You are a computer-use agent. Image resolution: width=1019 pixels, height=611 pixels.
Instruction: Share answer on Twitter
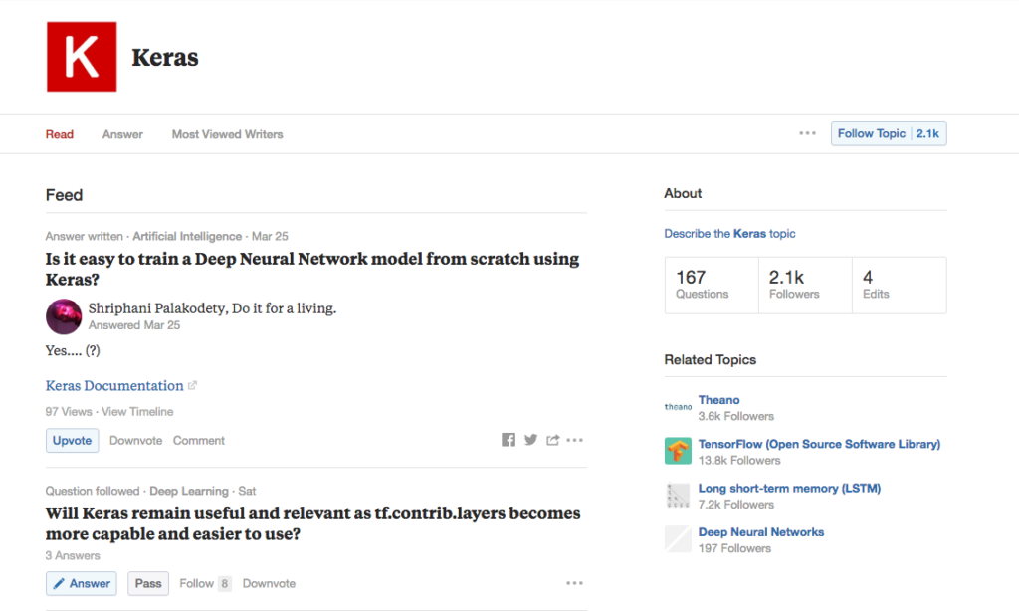click(531, 440)
